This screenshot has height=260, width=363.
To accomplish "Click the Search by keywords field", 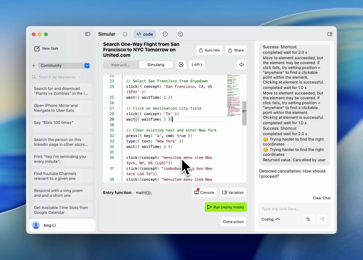I will pos(62,77).
